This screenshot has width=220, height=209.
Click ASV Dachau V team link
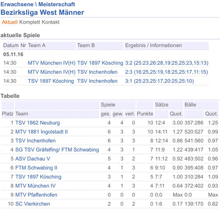tap(32, 159)
